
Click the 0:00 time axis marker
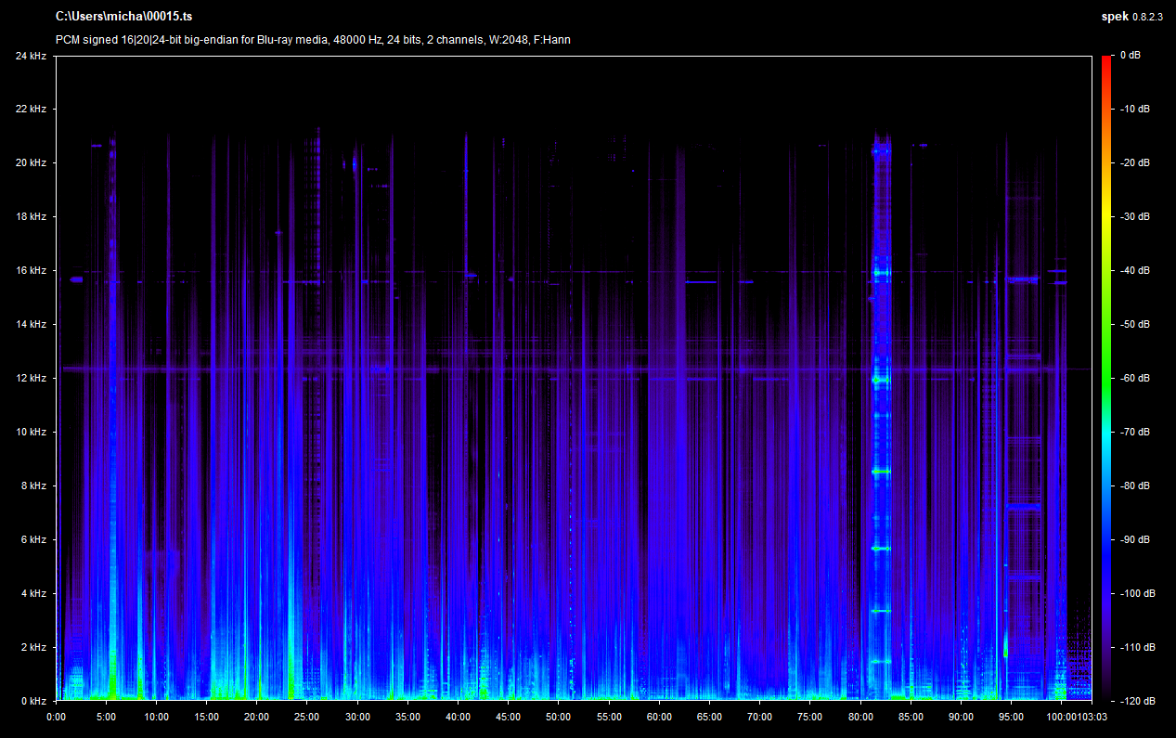56,717
